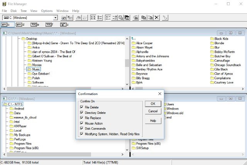The image size is (247, 165).
Task: Uncheck the File Delete confirmation checkbox
Action: pyautogui.click(x=81, y=107)
